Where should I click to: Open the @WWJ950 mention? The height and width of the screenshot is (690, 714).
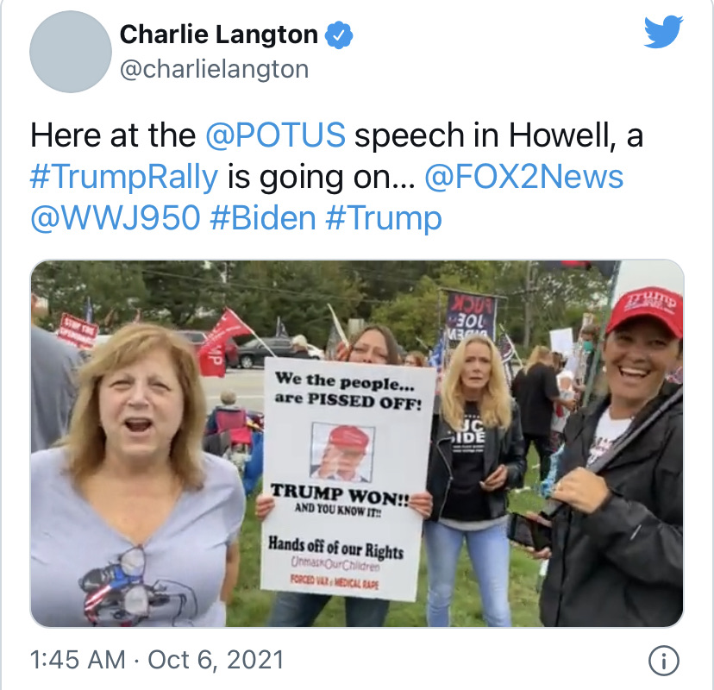point(116,217)
